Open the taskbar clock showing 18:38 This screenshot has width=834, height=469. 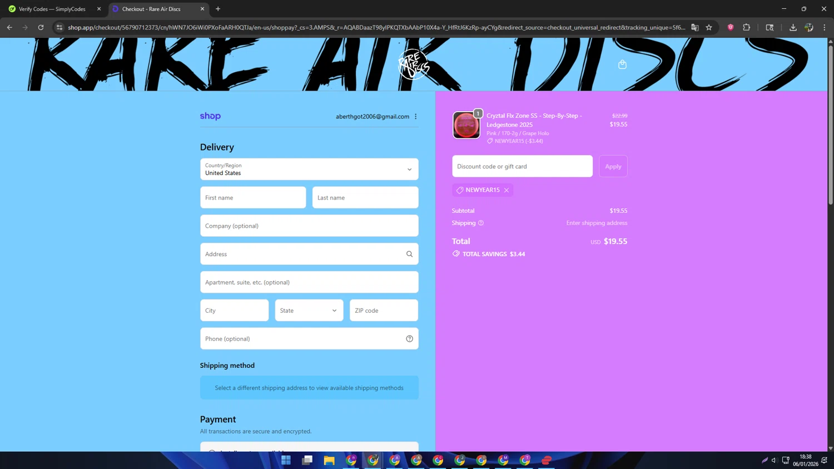click(805, 460)
